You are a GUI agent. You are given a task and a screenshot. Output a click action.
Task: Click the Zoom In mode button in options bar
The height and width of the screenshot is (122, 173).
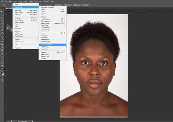click(9, 5)
